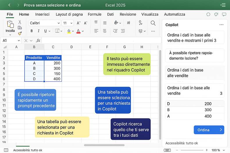The image size is (230, 153).
Task: Open the Dati tab
Action: pos(110,14)
